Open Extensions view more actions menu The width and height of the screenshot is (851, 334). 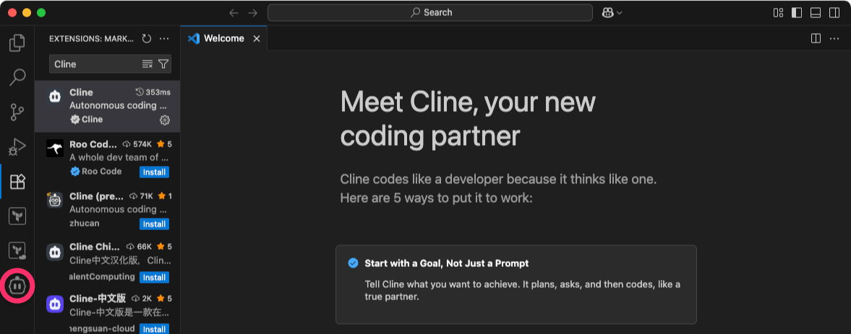pos(164,38)
